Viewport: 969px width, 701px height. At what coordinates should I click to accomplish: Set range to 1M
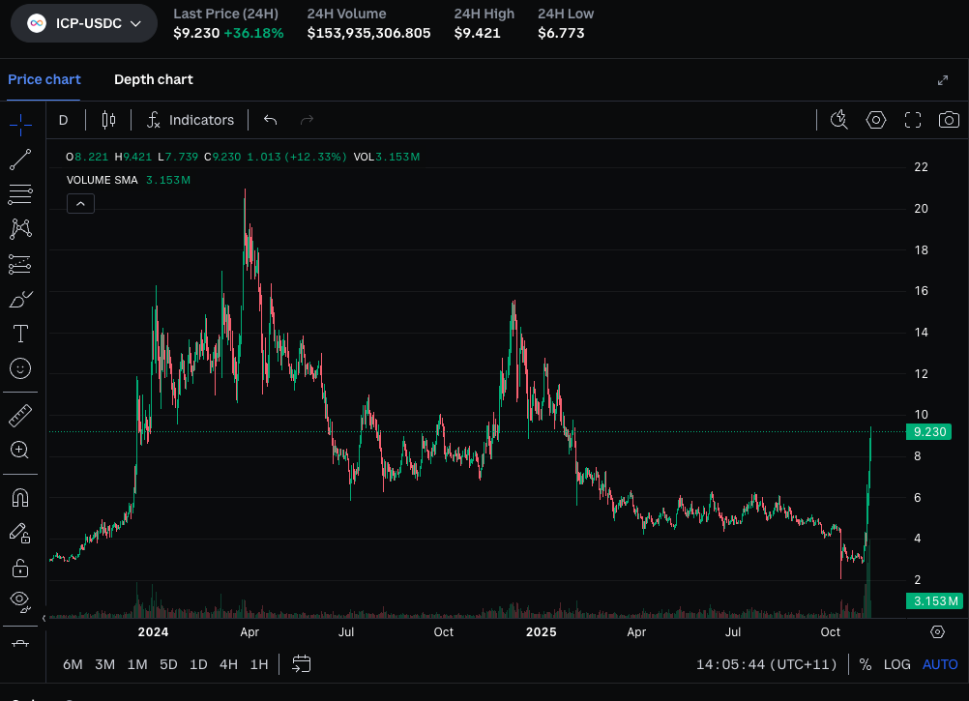(x=137, y=664)
